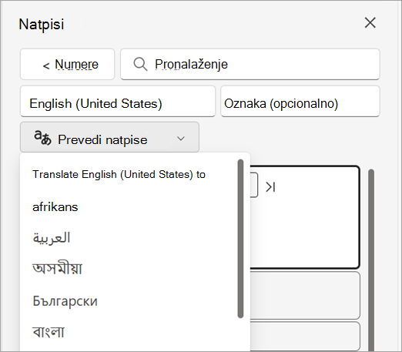The width and height of the screenshot is (402, 352).
Task: Go back with Numere button
Action: pyautogui.click(x=67, y=64)
